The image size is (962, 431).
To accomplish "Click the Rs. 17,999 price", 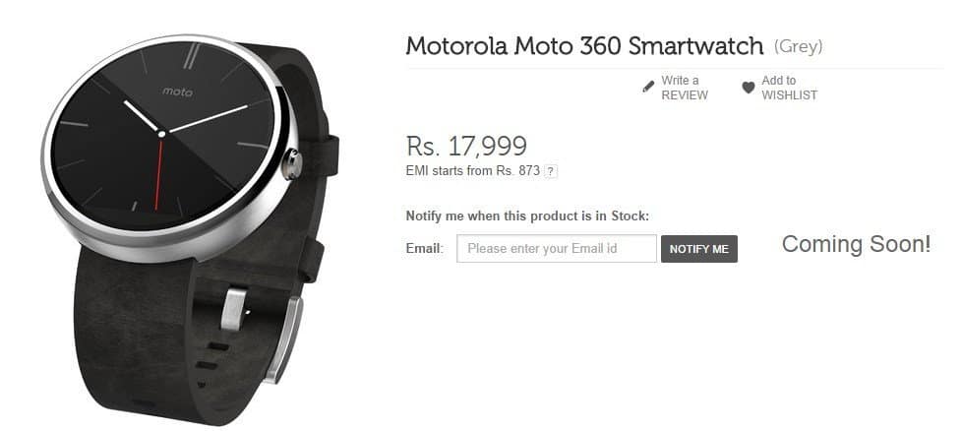I will (x=466, y=146).
